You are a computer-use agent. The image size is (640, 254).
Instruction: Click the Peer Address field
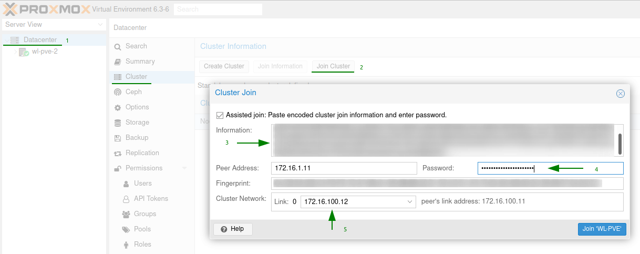click(343, 168)
